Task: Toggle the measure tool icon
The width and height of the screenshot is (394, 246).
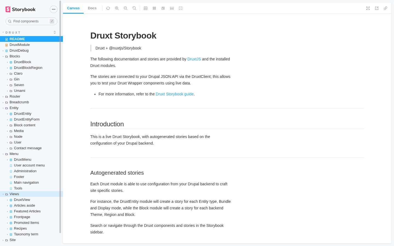Action: [x=172, y=8]
